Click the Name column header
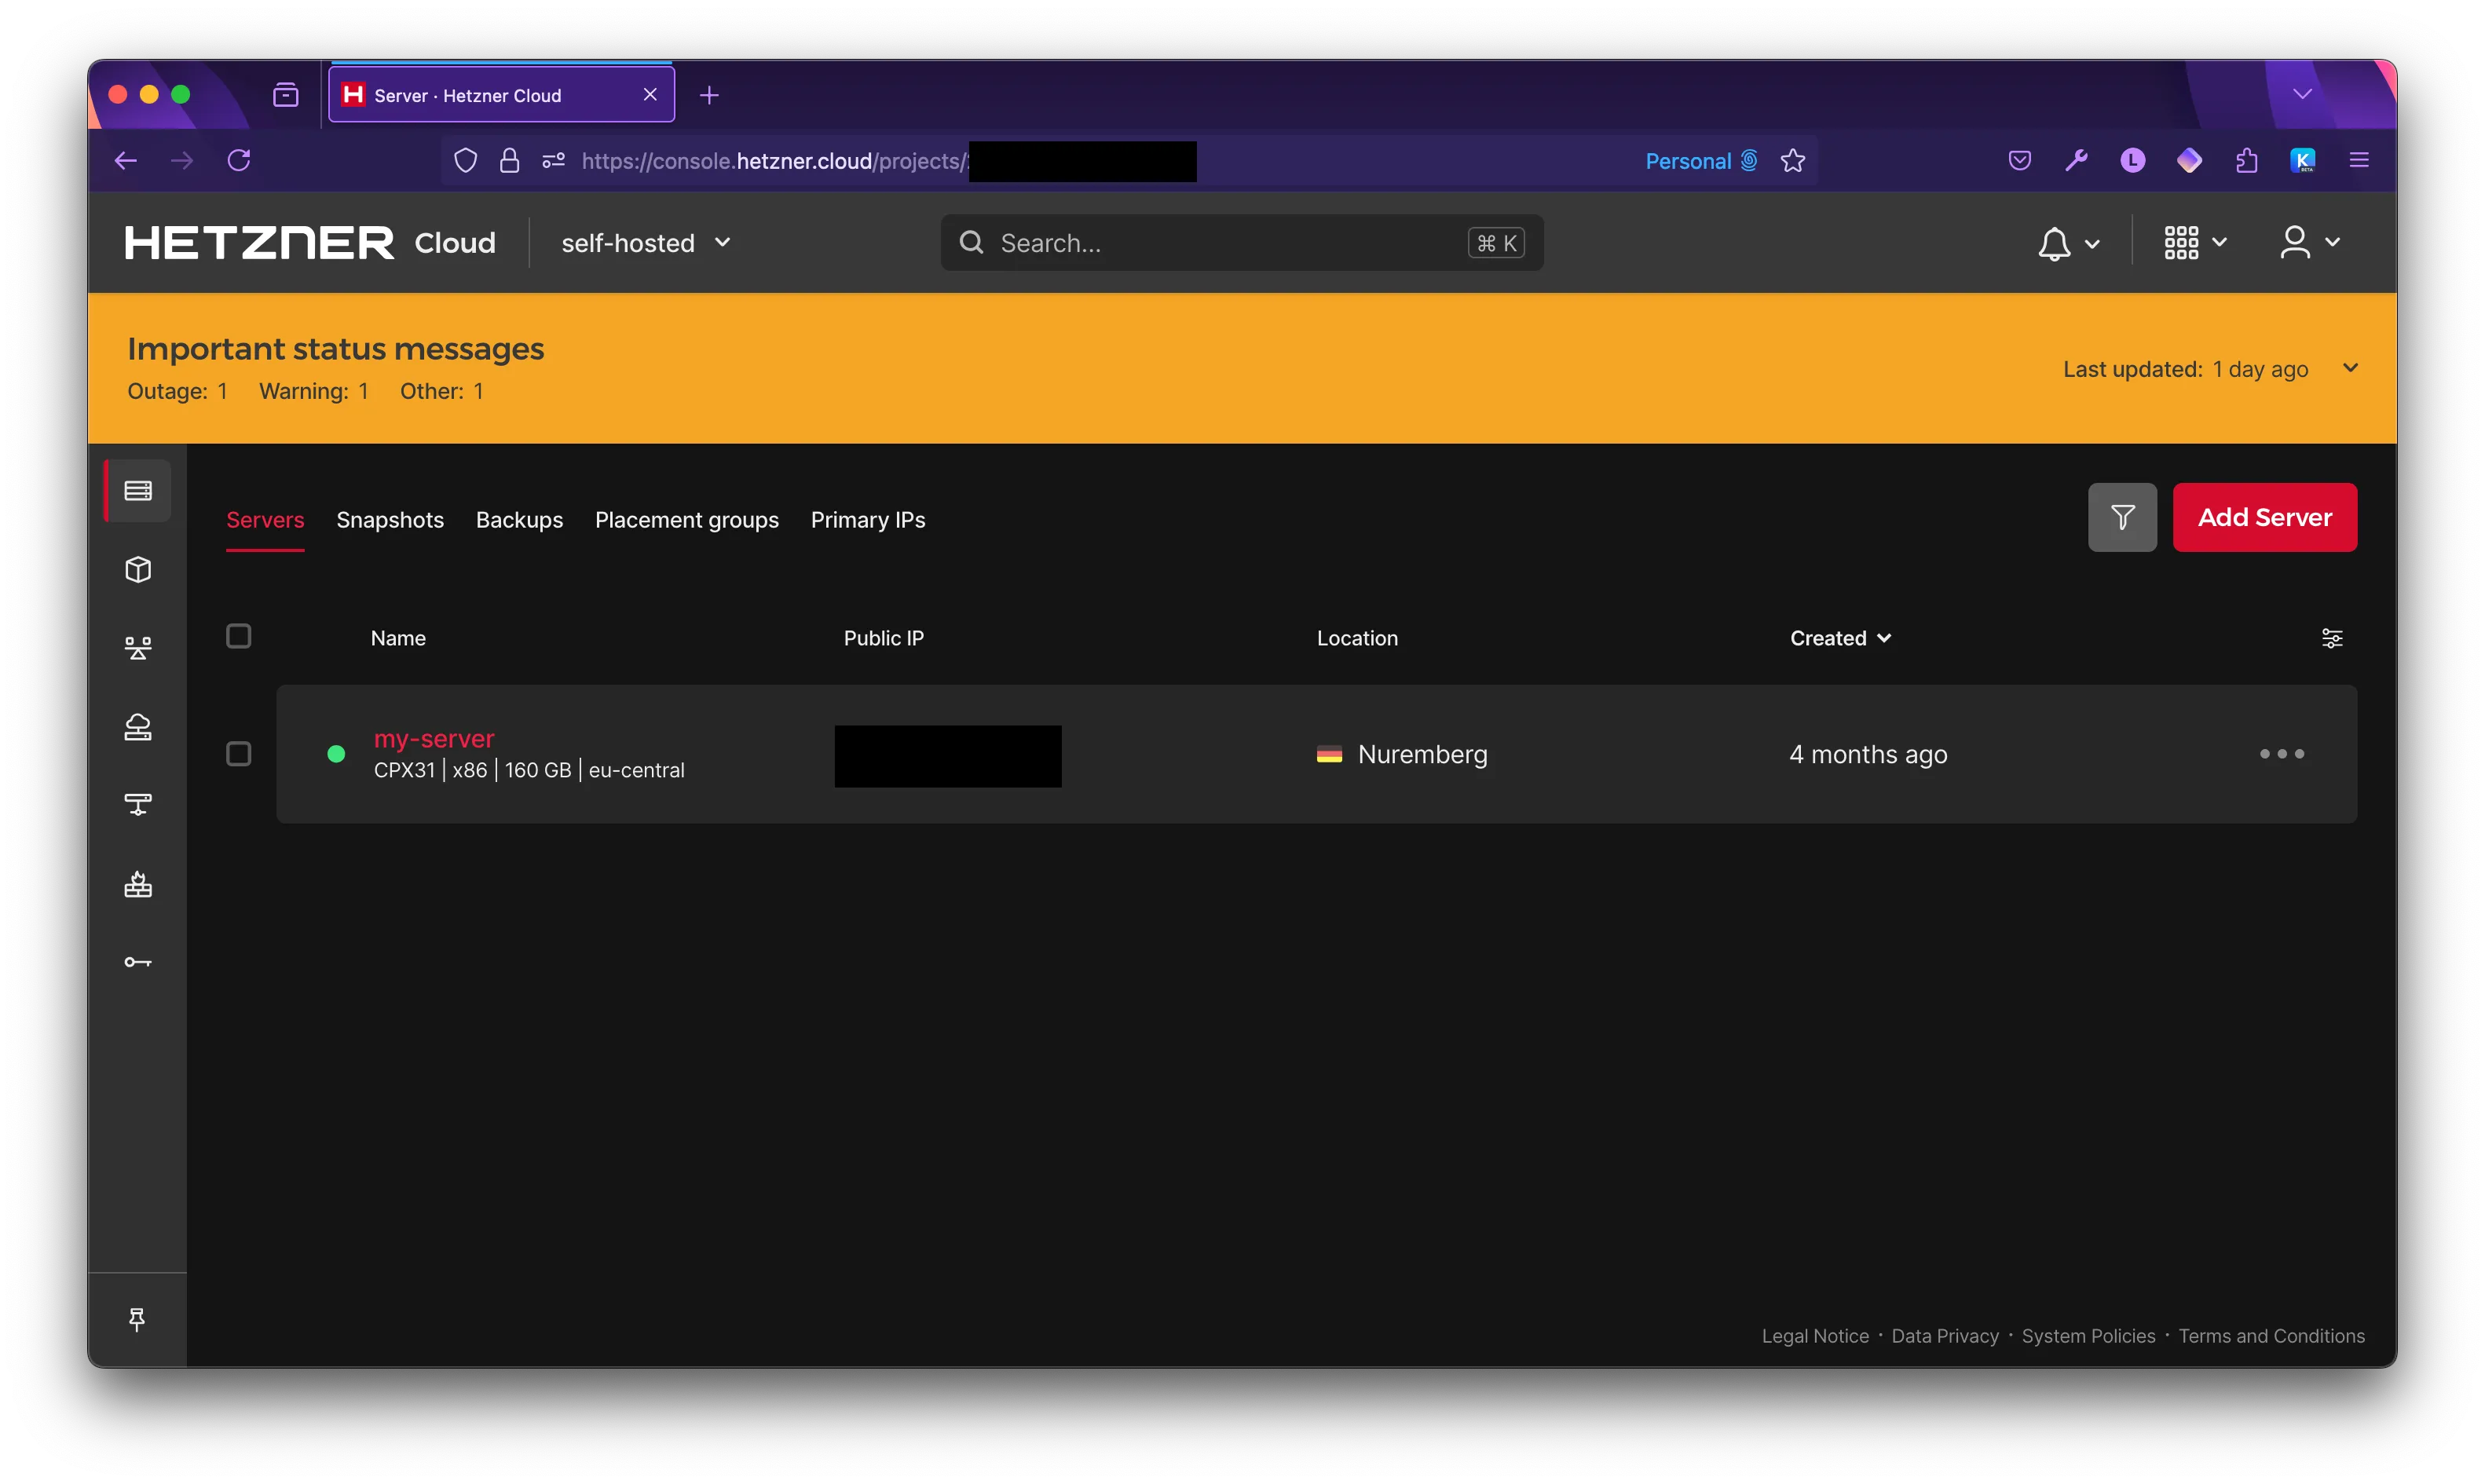 pyautogui.click(x=398, y=638)
